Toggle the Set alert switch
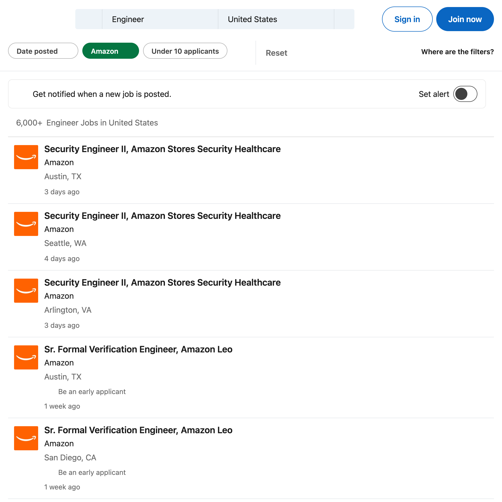 pos(465,94)
